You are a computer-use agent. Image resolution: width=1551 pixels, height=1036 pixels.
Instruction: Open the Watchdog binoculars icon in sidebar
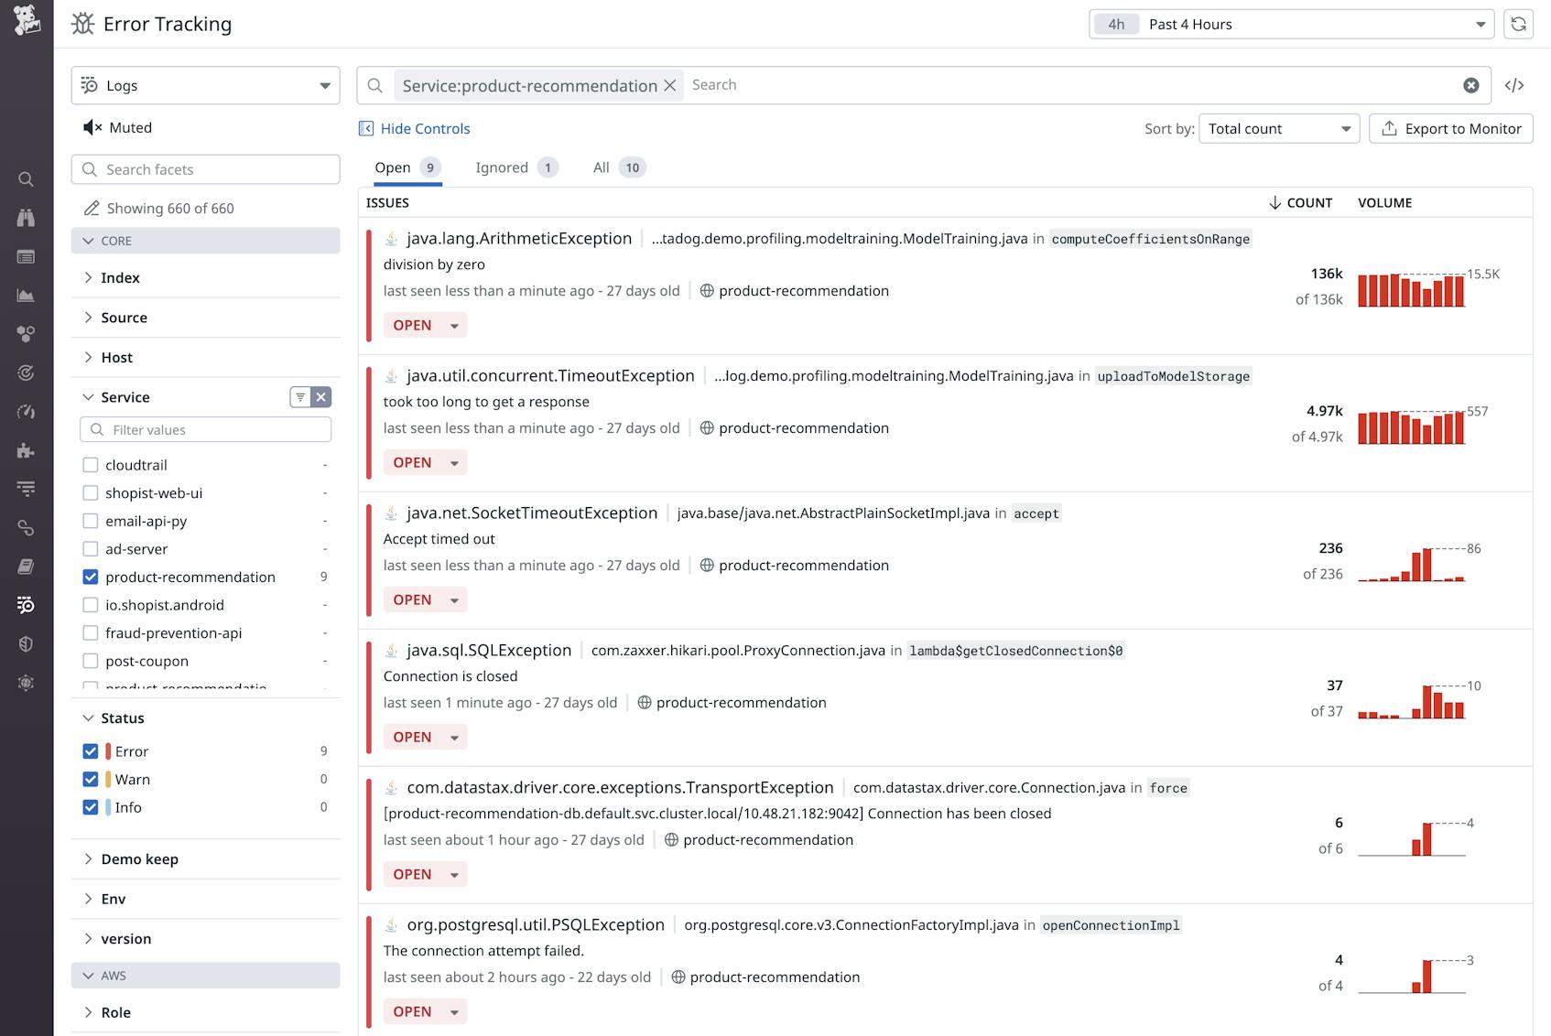[27, 218]
